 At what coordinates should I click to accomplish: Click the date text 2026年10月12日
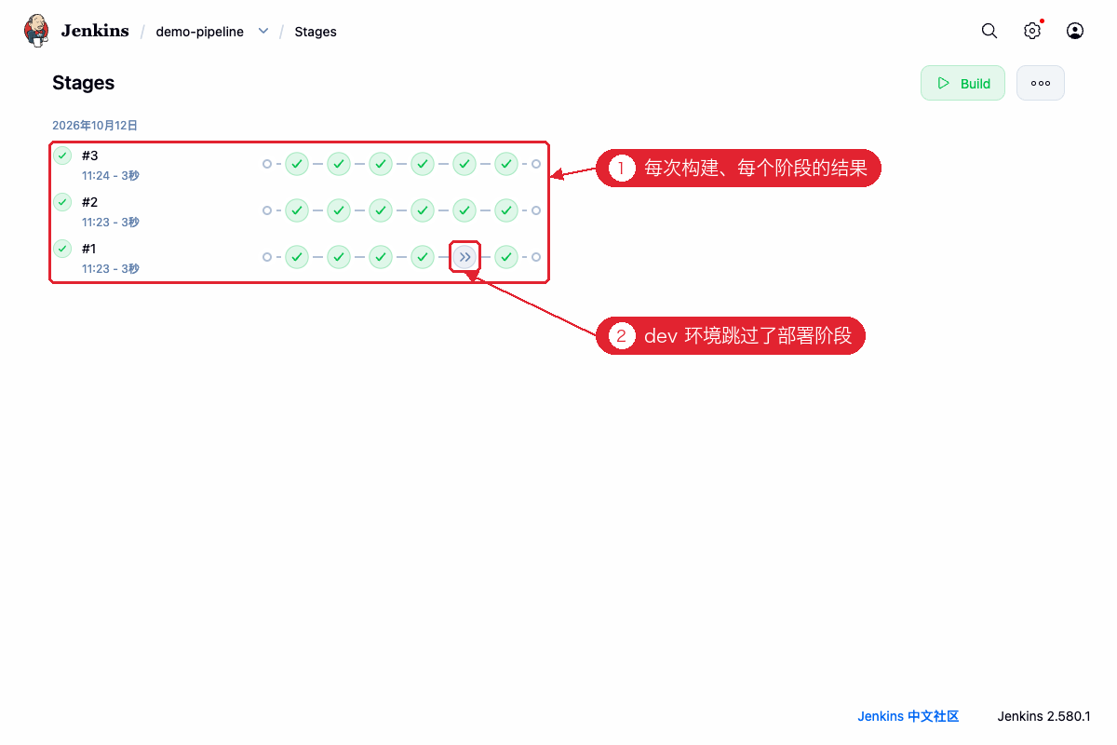tap(95, 126)
